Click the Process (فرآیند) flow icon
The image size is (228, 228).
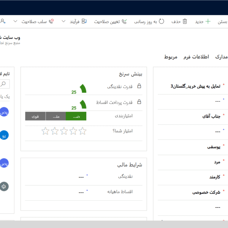tap(84, 22)
